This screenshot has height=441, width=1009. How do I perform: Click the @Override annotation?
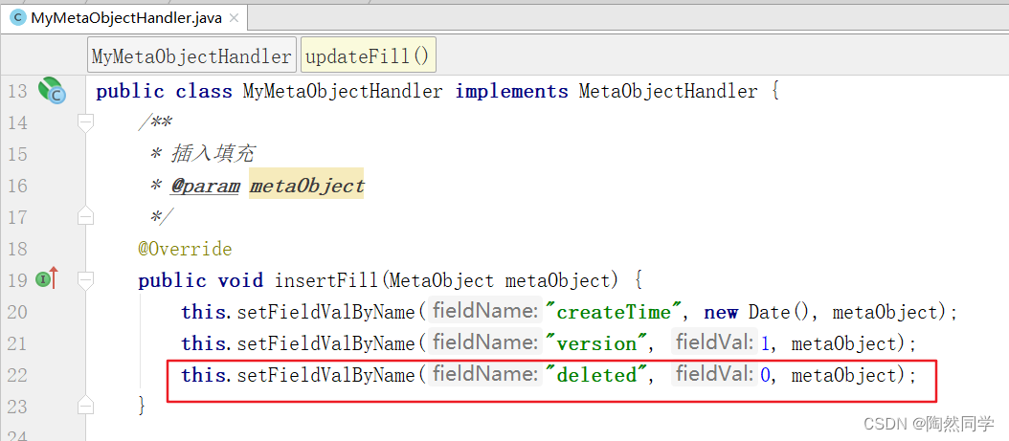[x=185, y=249]
